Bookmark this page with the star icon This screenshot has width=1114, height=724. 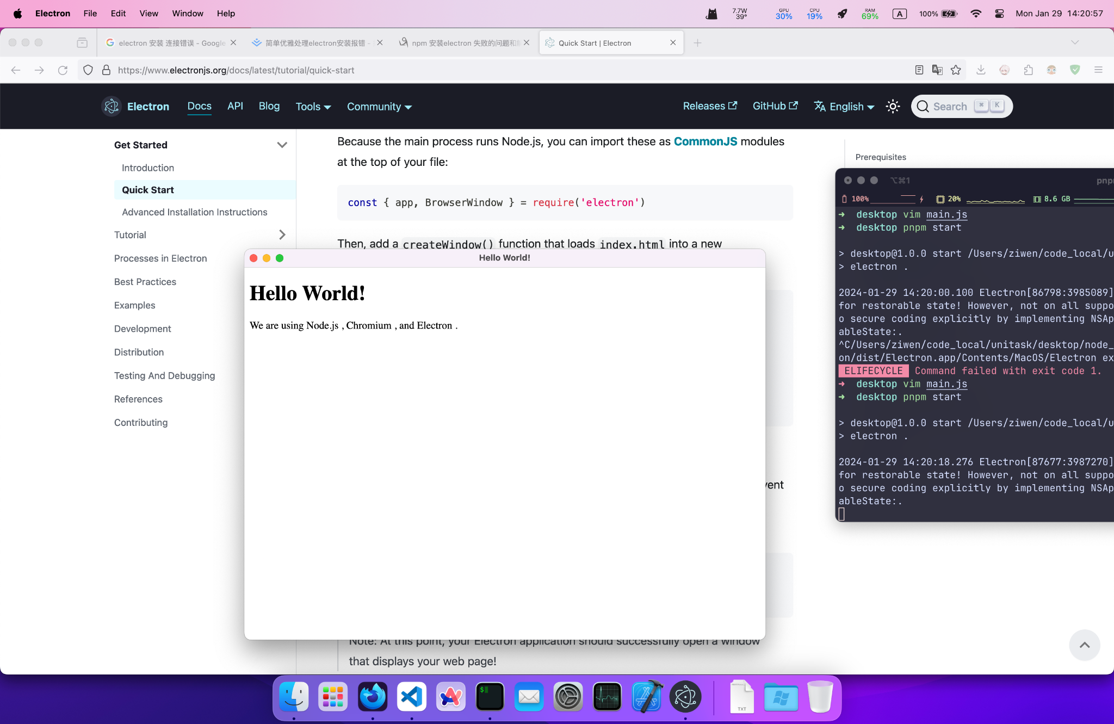point(956,70)
